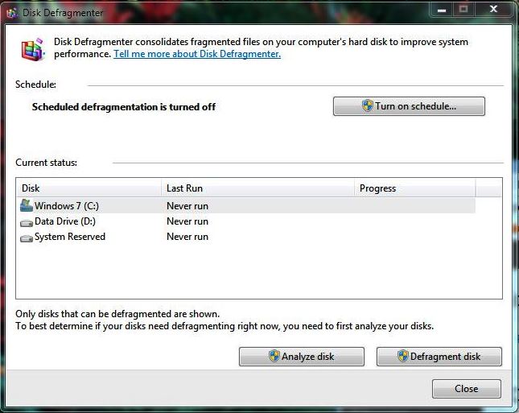Click Never run for Data Drive (D:)
Screen dimensions: 519x413
(x=187, y=221)
